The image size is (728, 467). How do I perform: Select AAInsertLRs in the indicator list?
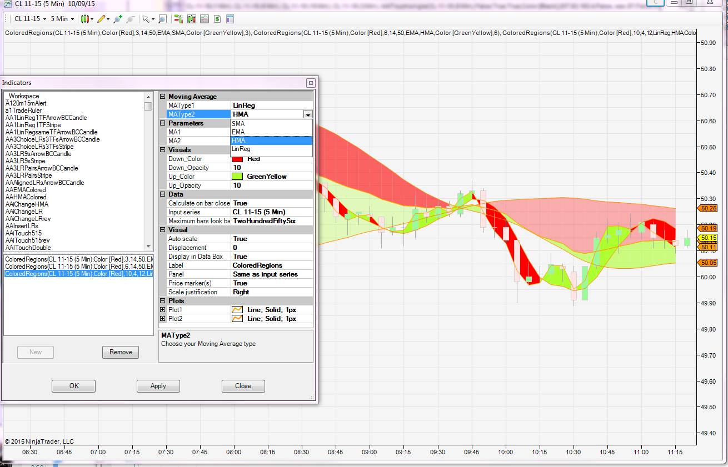22,226
